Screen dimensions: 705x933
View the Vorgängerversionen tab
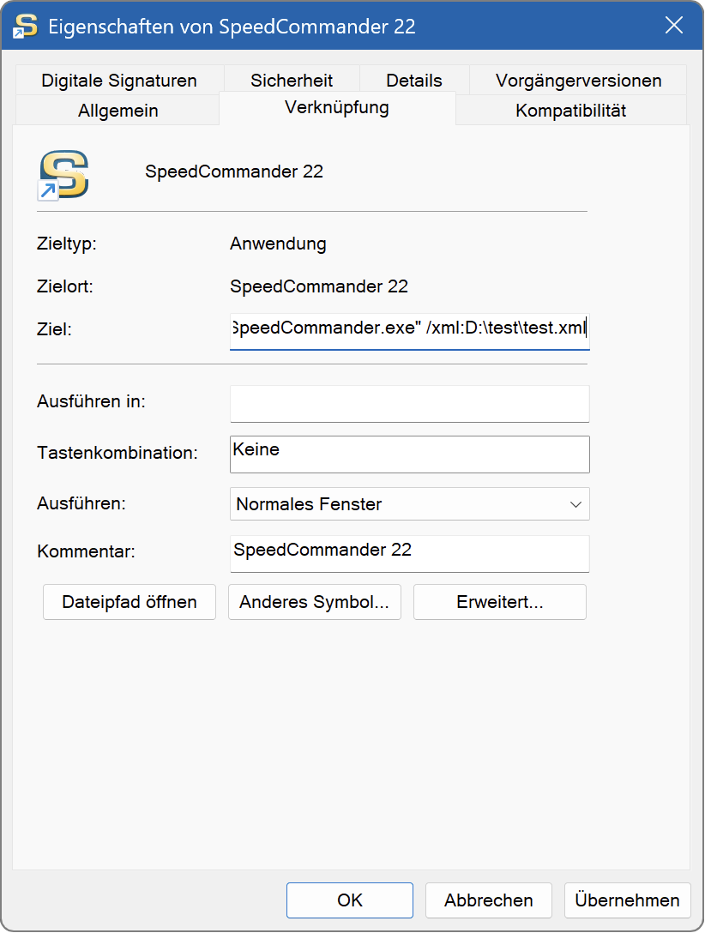coord(578,79)
